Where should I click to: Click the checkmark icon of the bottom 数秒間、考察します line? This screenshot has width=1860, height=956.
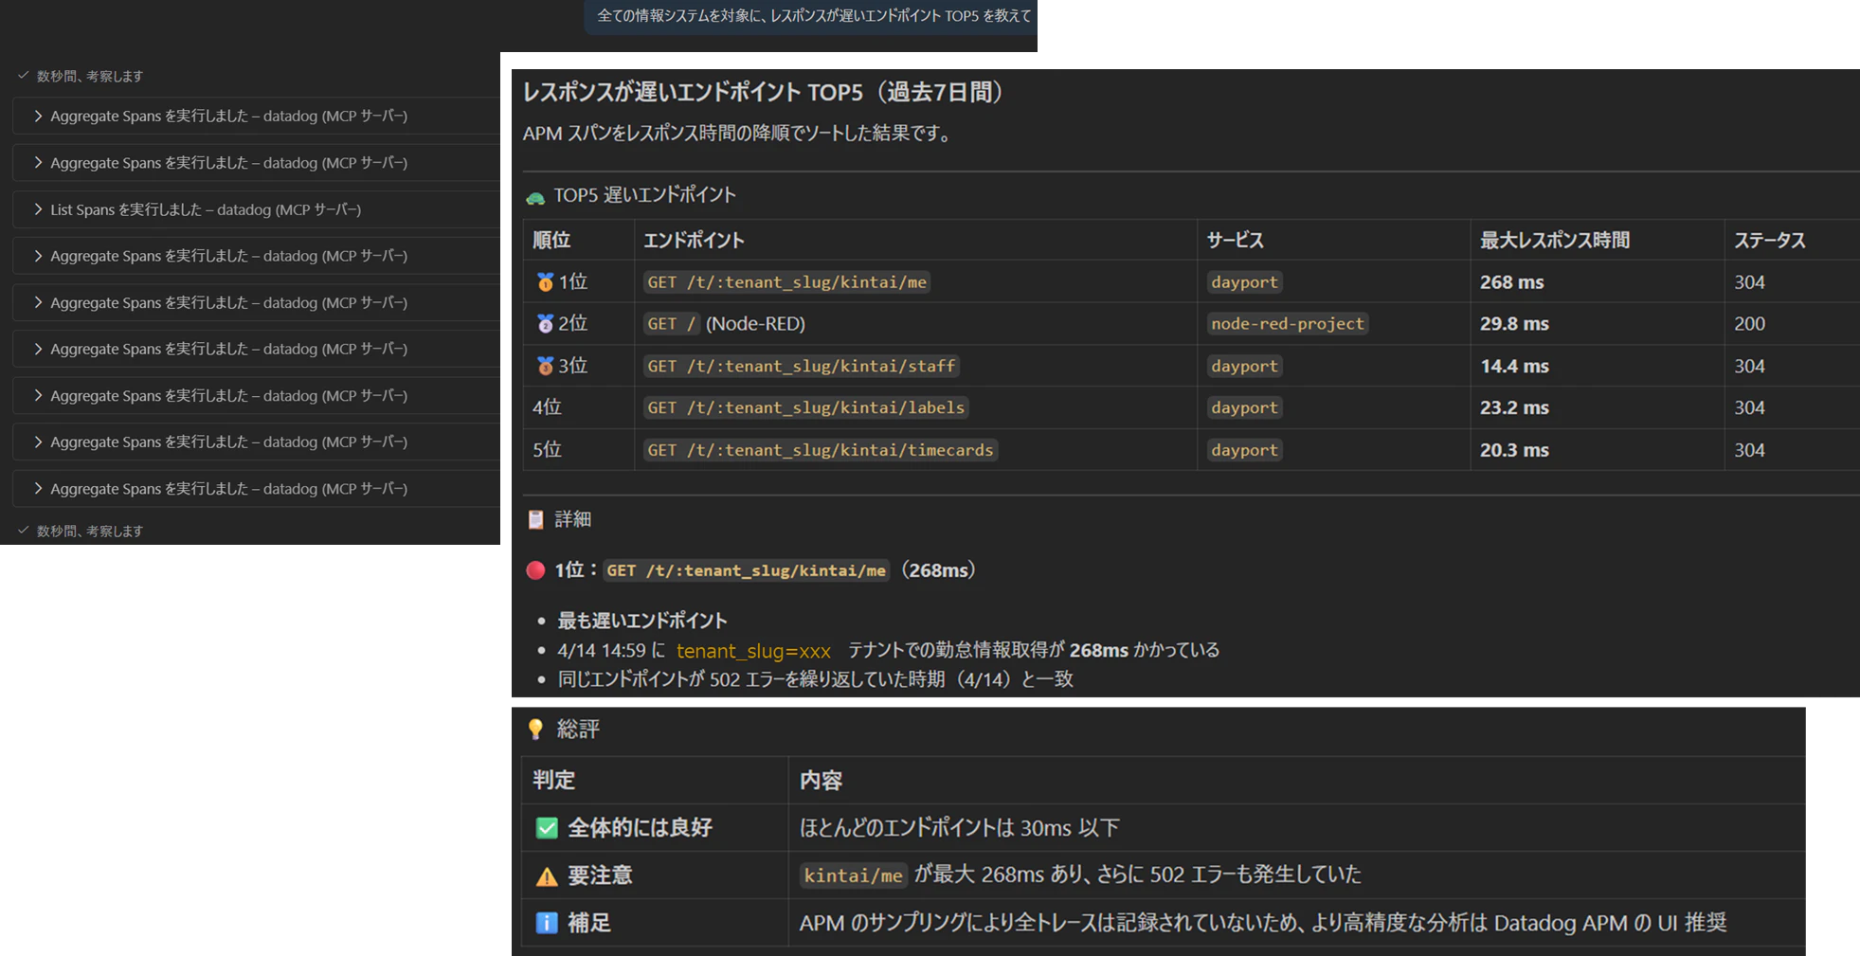[x=24, y=530]
